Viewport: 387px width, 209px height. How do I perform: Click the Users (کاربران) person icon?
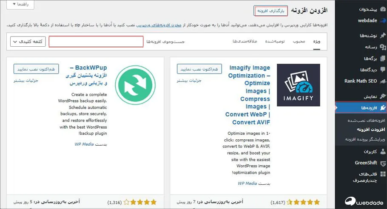(x=383, y=152)
